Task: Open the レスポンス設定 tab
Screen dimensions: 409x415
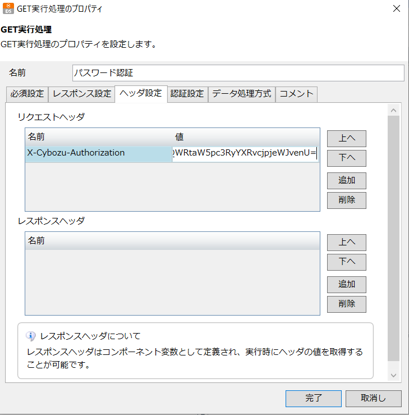Action: (82, 94)
